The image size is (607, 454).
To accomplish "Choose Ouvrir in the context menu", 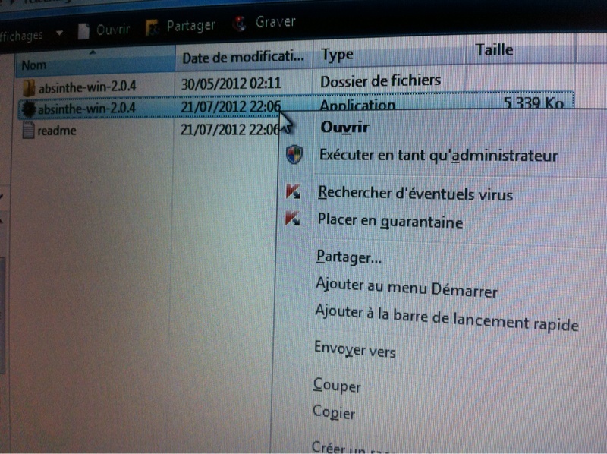I will [x=344, y=128].
